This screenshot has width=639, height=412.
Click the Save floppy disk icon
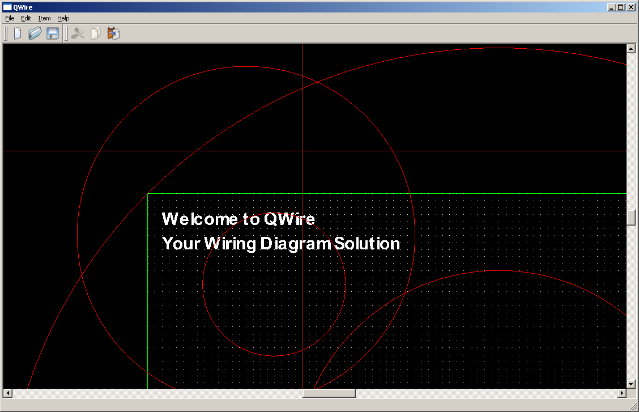pos(53,33)
